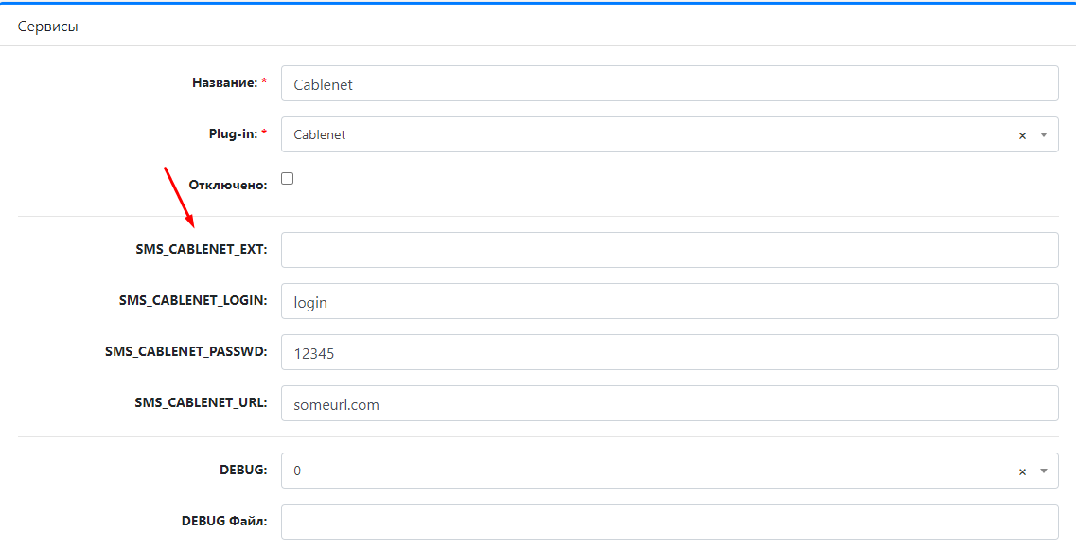Open the Plug-in dropdown arrow
The width and height of the screenshot is (1076, 551).
click(x=1043, y=135)
